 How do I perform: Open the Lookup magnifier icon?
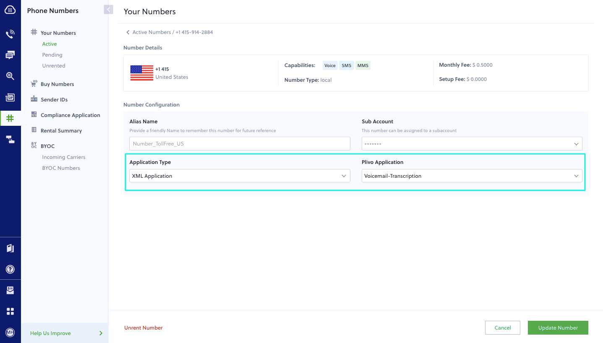tap(10, 76)
